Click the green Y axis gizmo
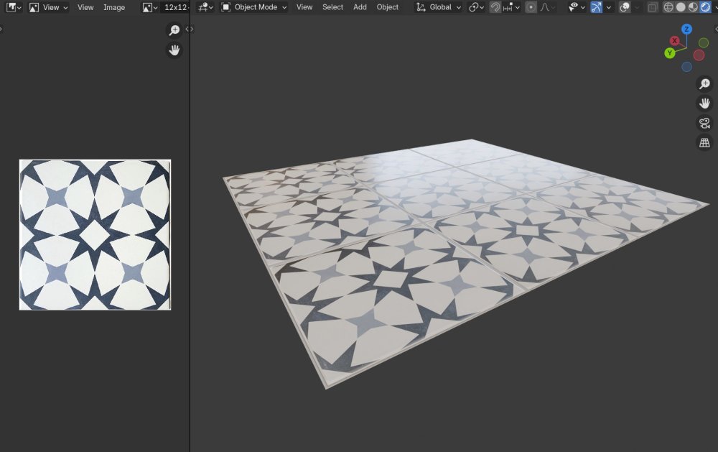This screenshot has height=452, width=718. pyautogui.click(x=669, y=53)
